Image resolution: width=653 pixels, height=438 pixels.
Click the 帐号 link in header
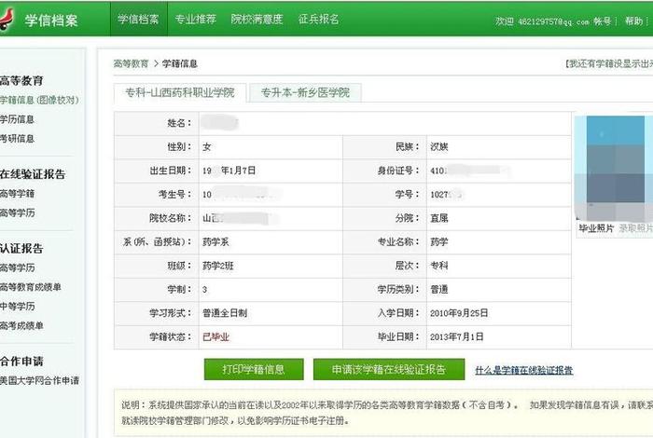pyautogui.click(x=603, y=21)
